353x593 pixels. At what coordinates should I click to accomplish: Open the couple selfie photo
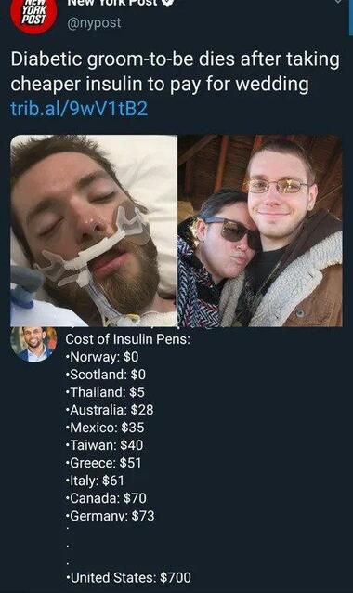(x=260, y=231)
